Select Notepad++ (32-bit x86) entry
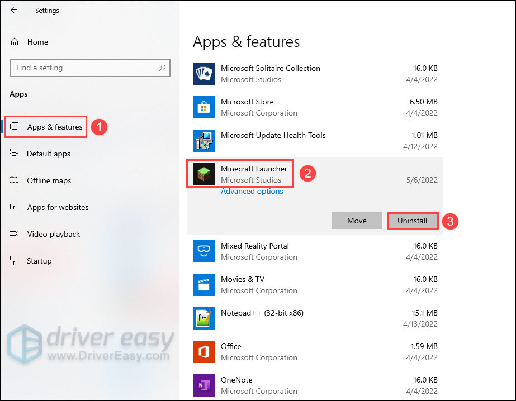This screenshot has width=516, height=401. tap(315, 318)
